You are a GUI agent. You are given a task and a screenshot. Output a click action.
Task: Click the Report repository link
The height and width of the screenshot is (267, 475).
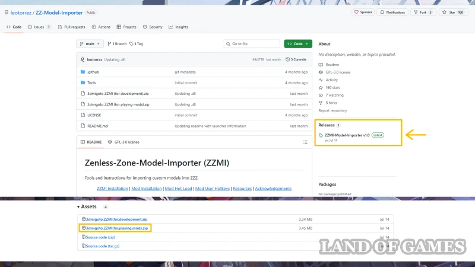point(332,110)
